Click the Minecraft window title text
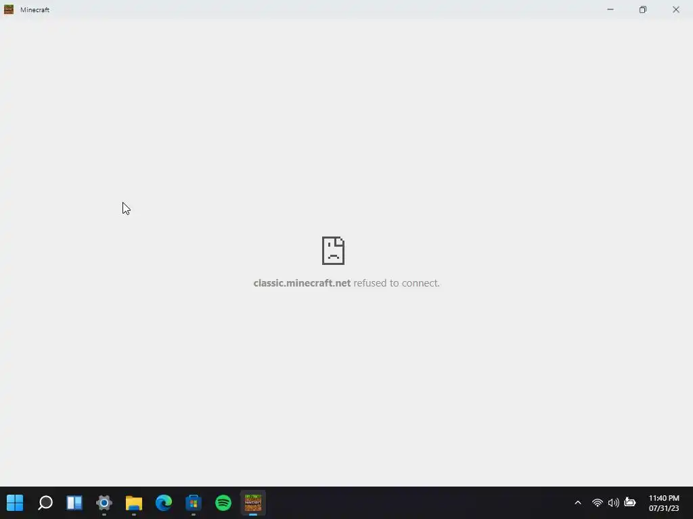Image resolution: width=693 pixels, height=519 pixels. point(35,9)
